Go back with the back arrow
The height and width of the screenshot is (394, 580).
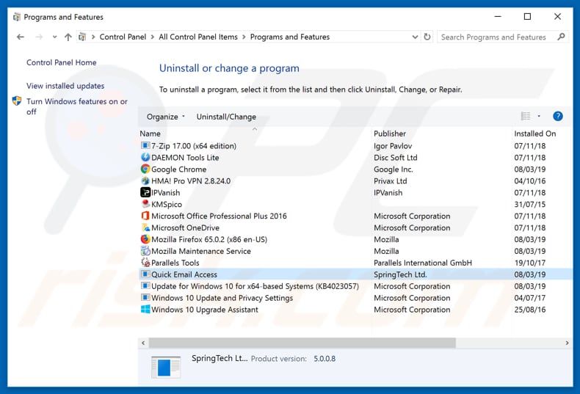point(21,37)
